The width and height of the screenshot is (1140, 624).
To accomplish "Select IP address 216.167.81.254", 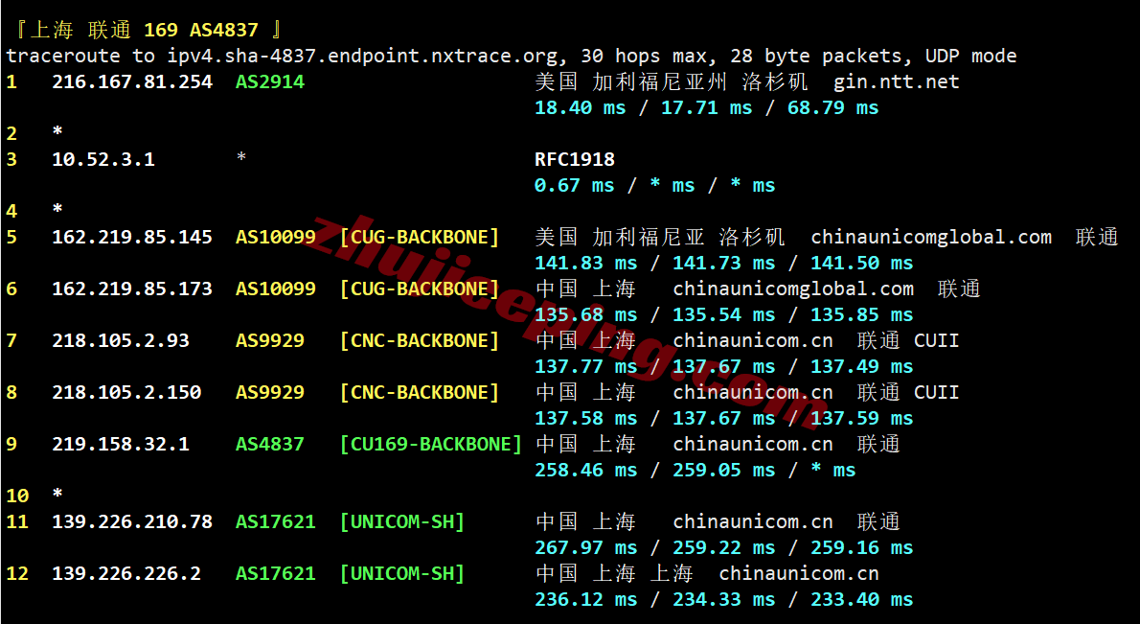I will click(132, 81).
